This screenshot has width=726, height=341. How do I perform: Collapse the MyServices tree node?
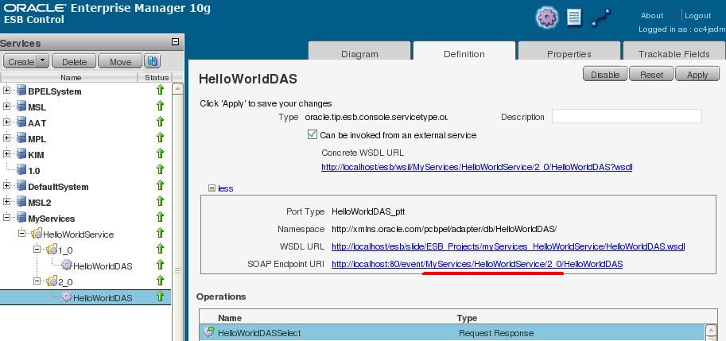click(x=6, y=217)
